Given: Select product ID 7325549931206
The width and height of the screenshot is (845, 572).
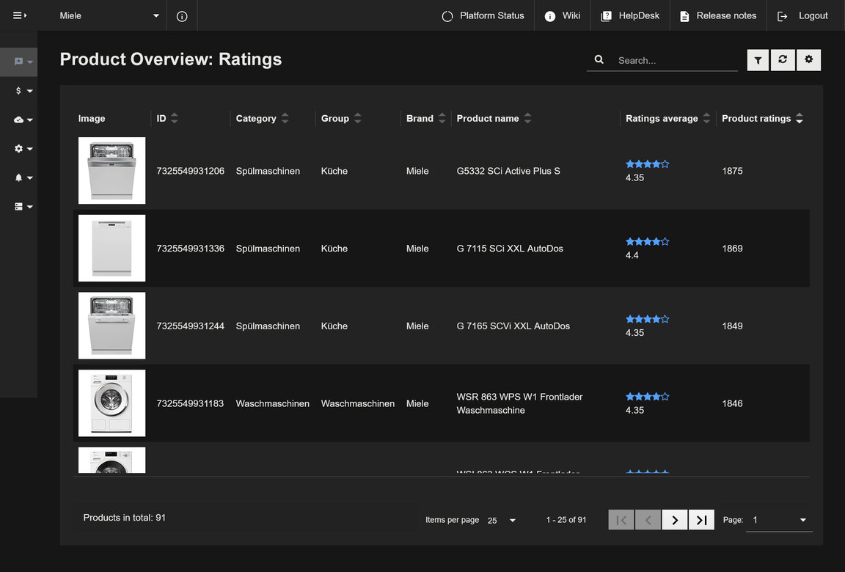Looking at the screenshot, I should (190, 172).
